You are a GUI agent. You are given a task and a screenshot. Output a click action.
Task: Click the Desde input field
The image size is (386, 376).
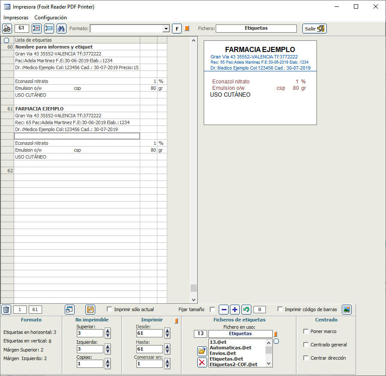point(150,333)
